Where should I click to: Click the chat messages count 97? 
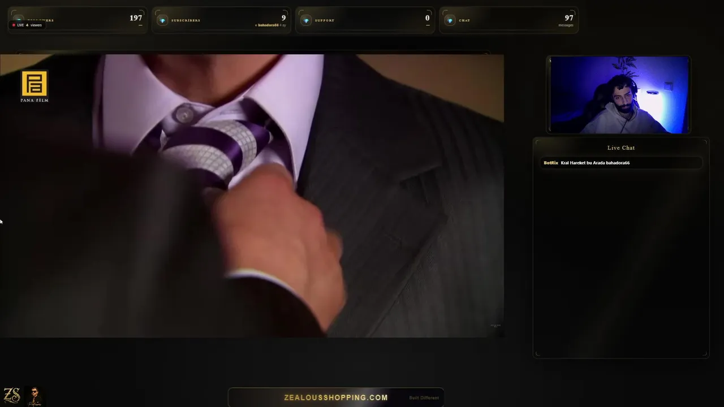(569, 18)
